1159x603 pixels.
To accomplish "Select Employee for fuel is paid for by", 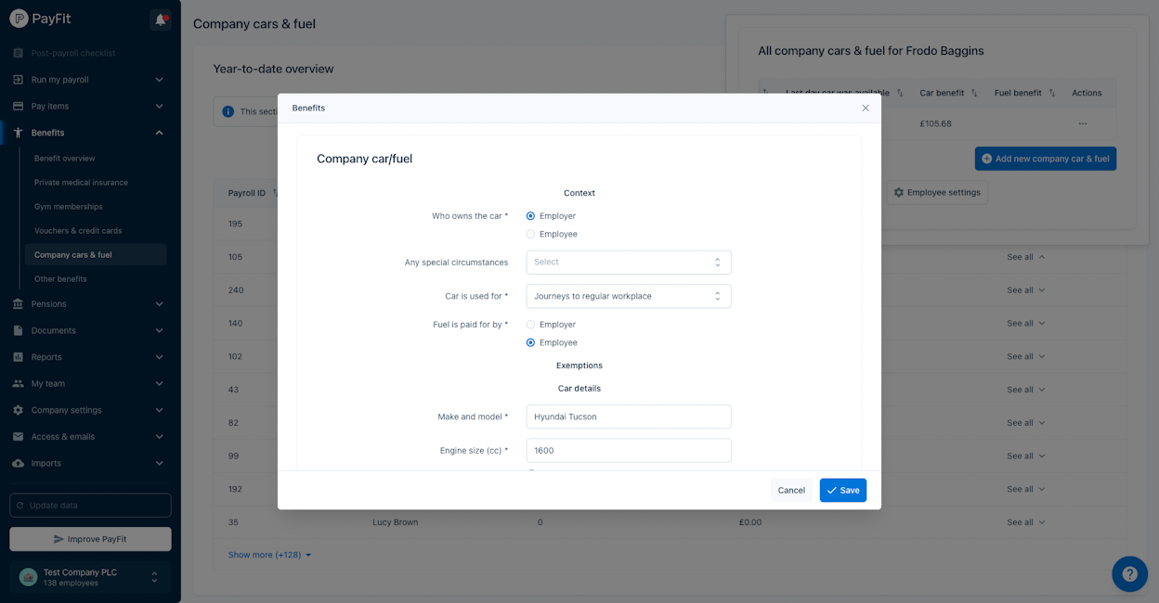I will (531, 343).
